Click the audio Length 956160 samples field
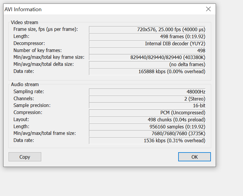The height and width of the screenshot is (196, 243). [147, 127]
